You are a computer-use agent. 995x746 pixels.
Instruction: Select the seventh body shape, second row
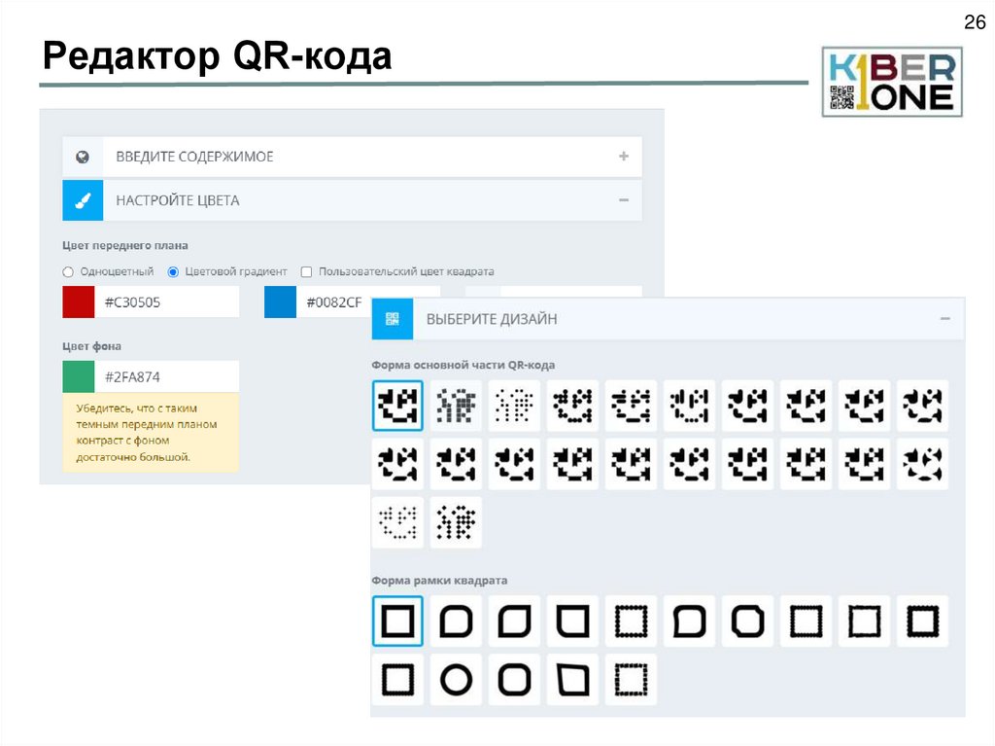(748, 464)
